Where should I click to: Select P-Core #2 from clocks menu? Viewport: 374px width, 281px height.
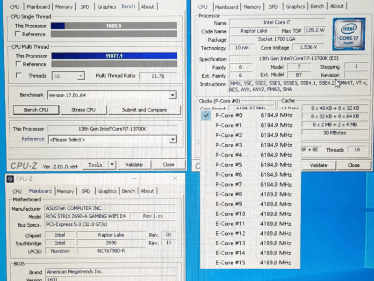click(x=250, y=135)
